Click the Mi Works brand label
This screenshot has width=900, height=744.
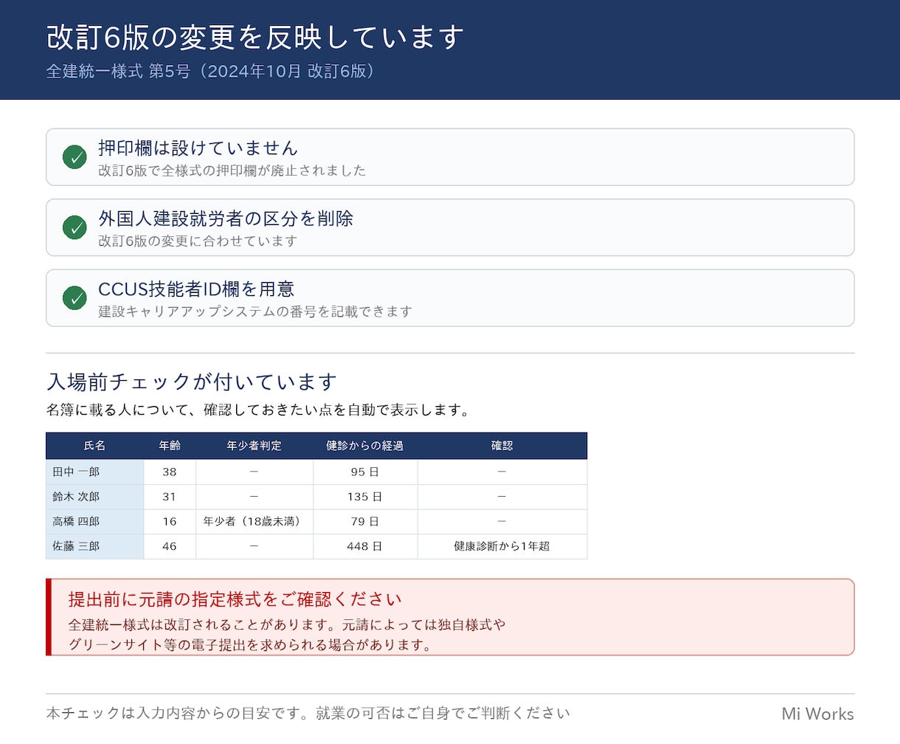(818, 714)
